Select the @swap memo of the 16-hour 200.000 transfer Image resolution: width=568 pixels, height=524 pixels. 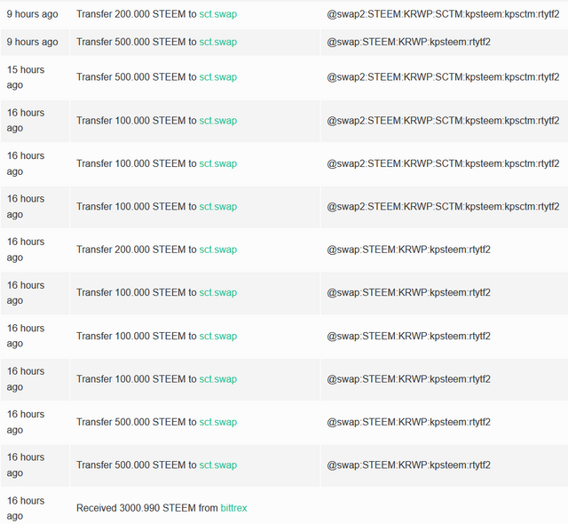click(408, 250)
